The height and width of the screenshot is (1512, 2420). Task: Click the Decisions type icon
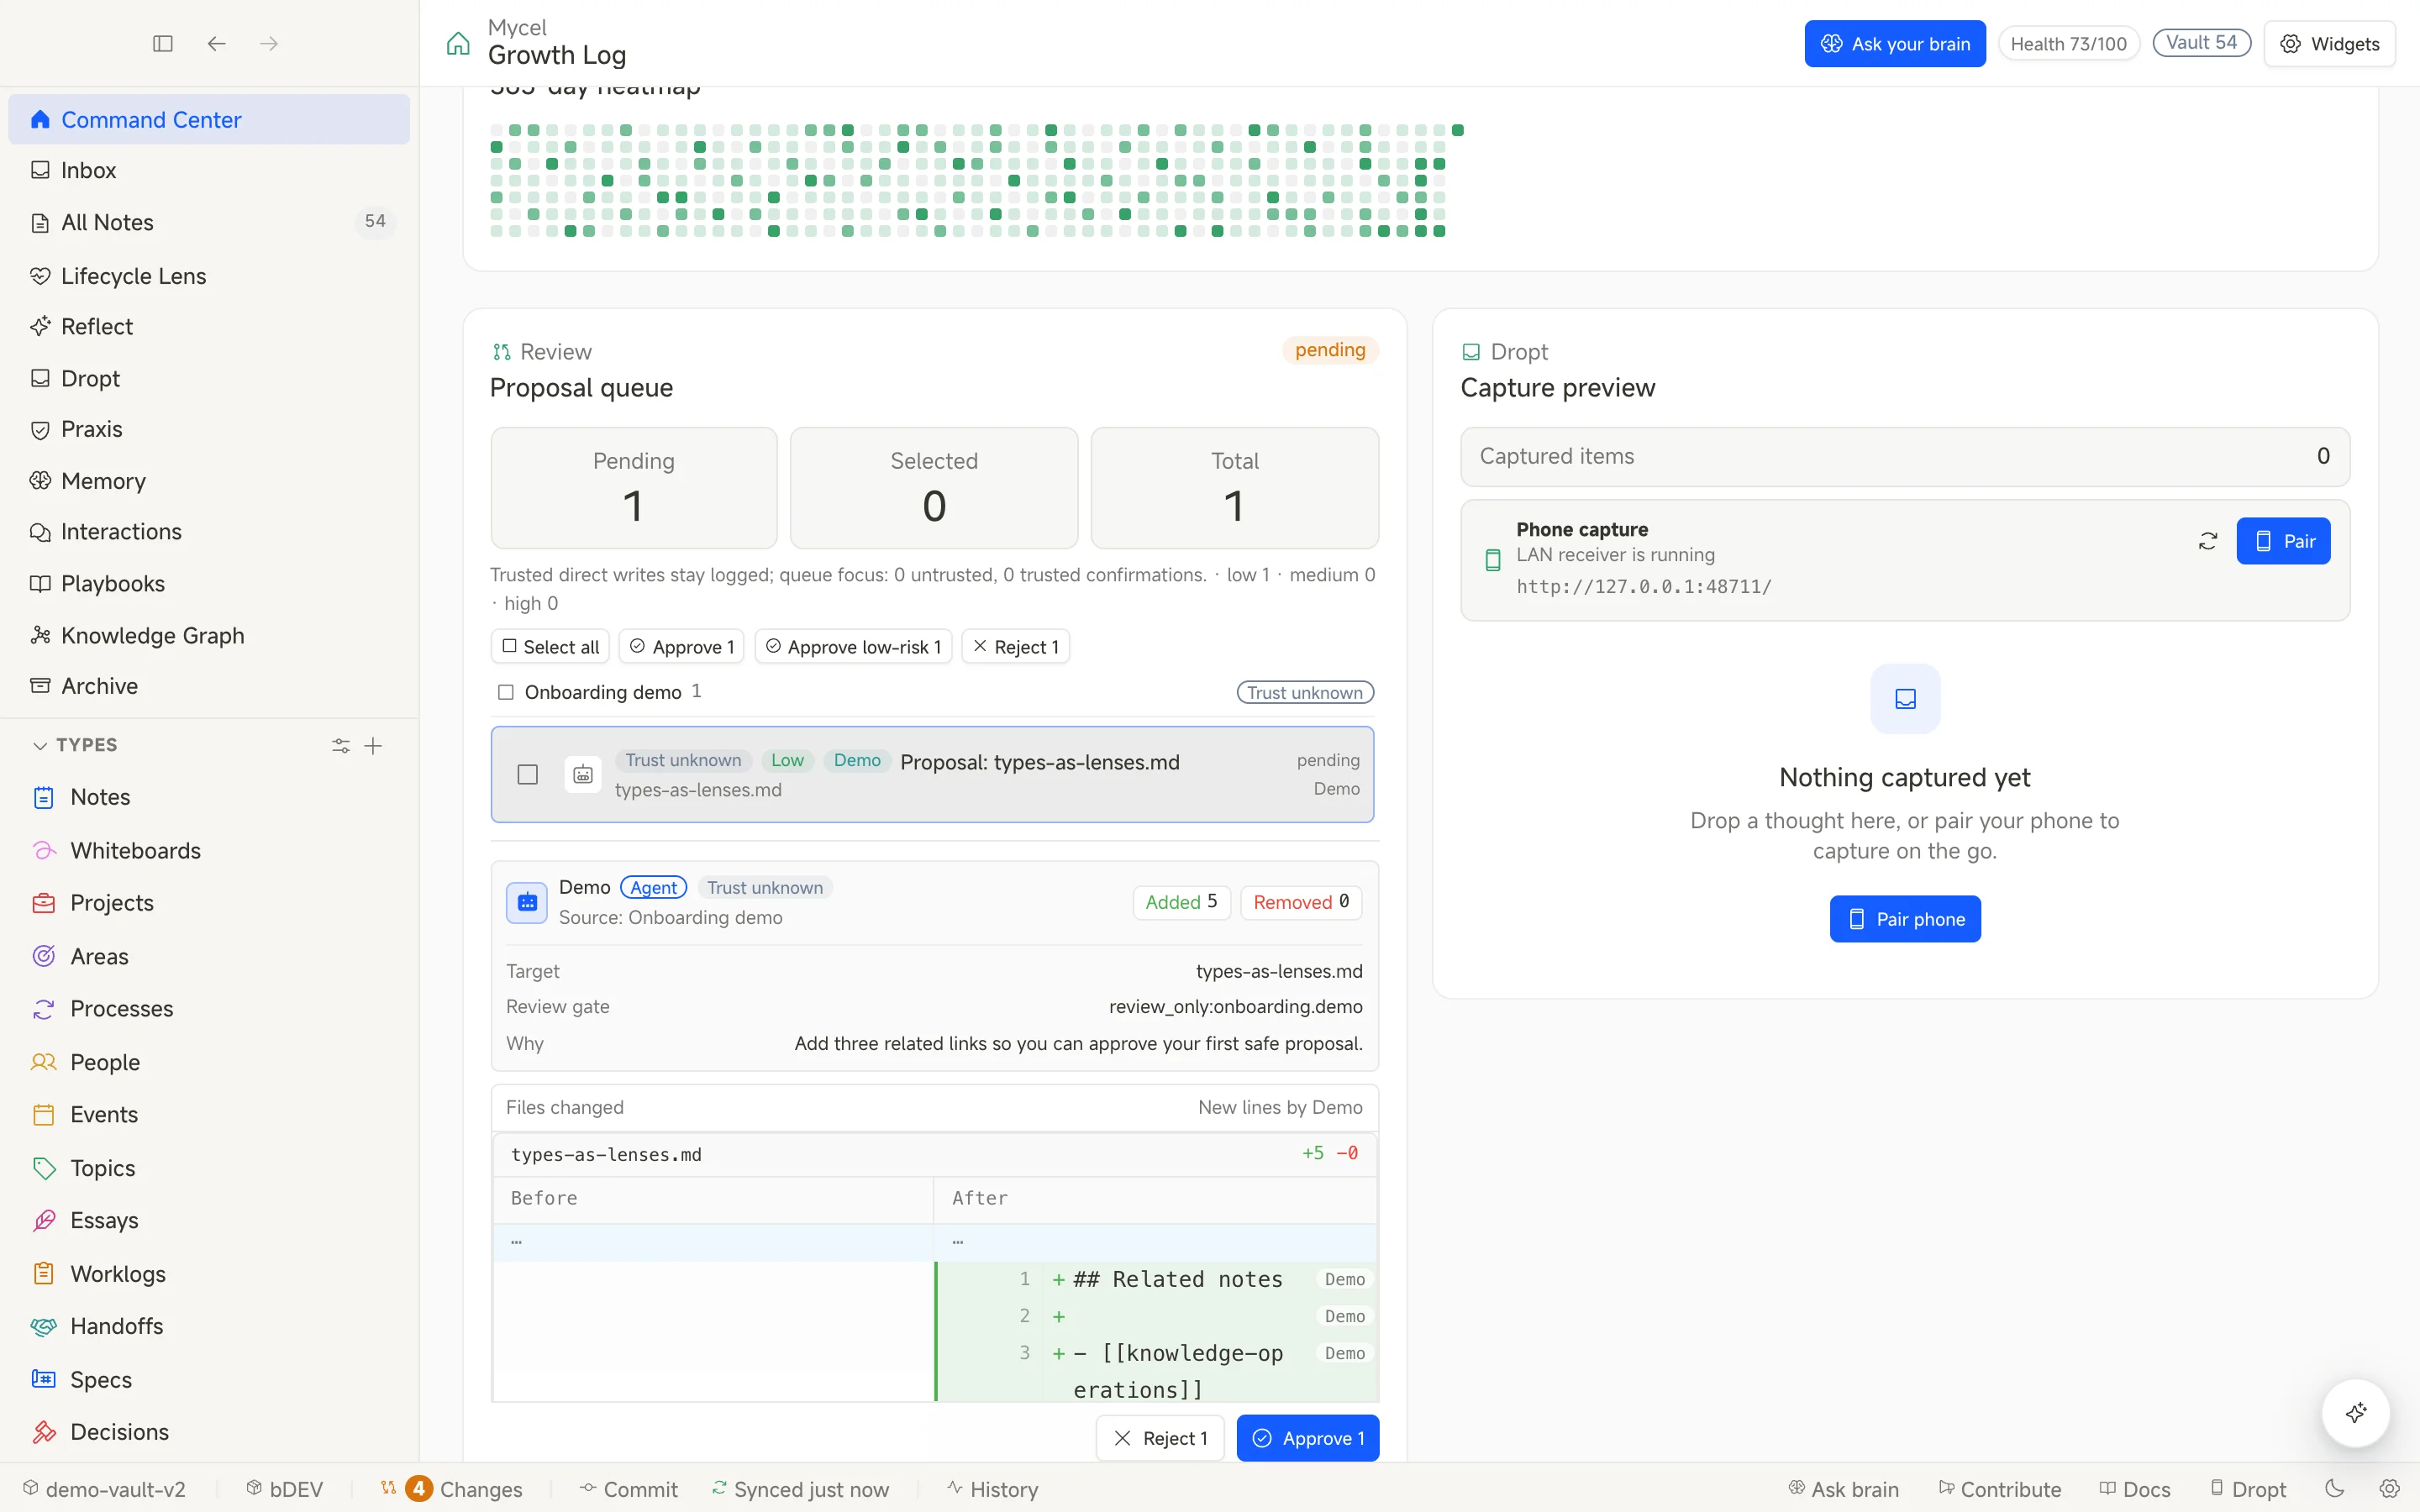(x=44, y=1432)
